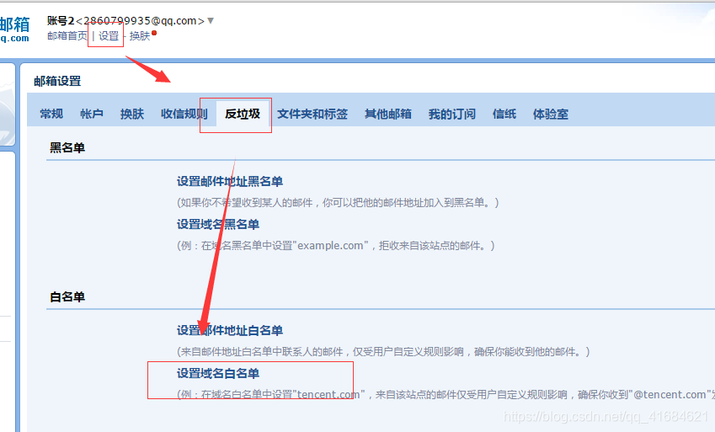
Task: Switch to the 常规 settings tab
Action: 51,114
